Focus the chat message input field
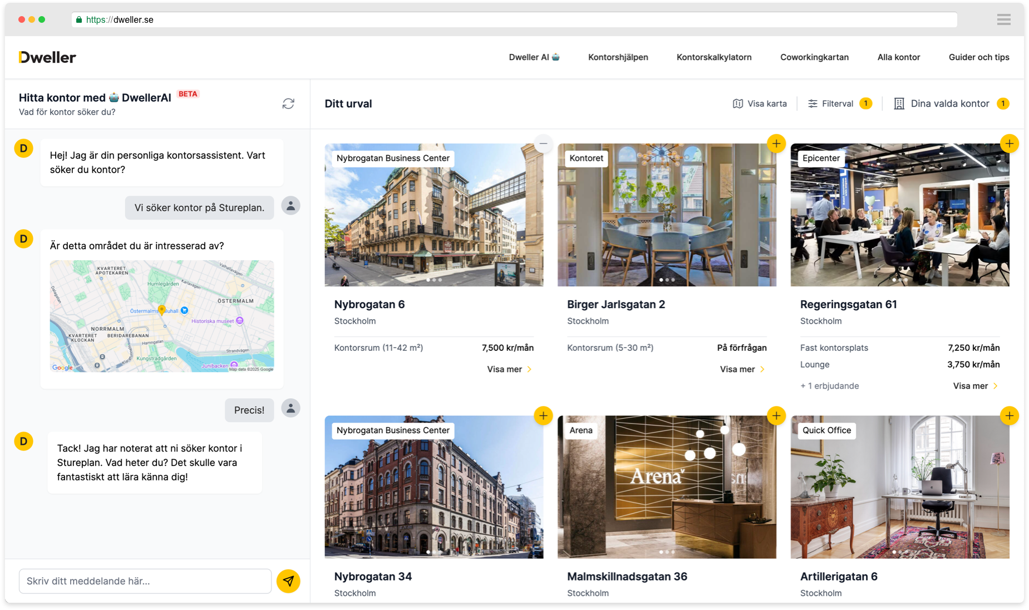The width and height of the screenshot is (1029, 610). [x=145, y=581]
